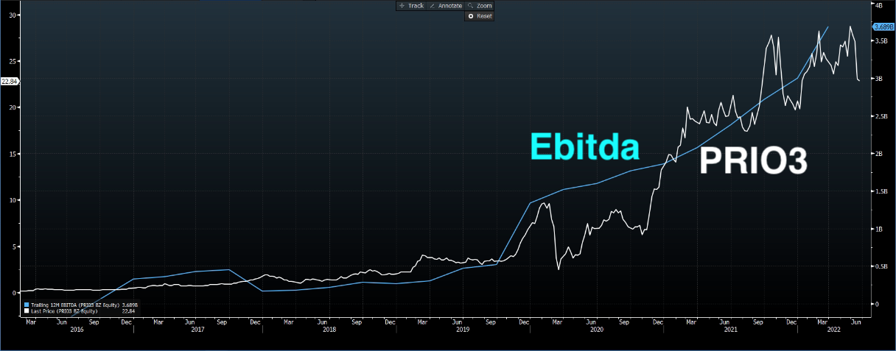This screenshot has height=351, width=896.
Task: Click the 15 tick on left price axis
Action: point(13,154)
